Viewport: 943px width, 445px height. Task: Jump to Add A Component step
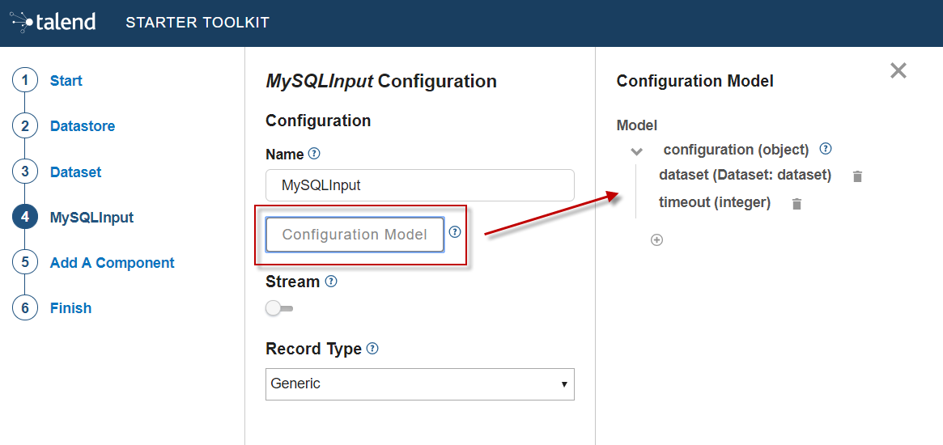click(112, 263)
